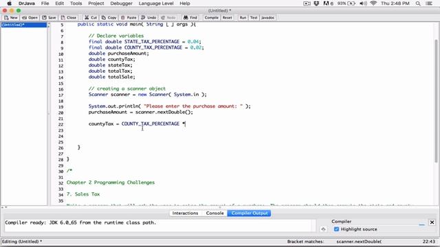
Task: Click the '// Declare variables' comment
Action: pyautogui.click(x=116, y=36)
